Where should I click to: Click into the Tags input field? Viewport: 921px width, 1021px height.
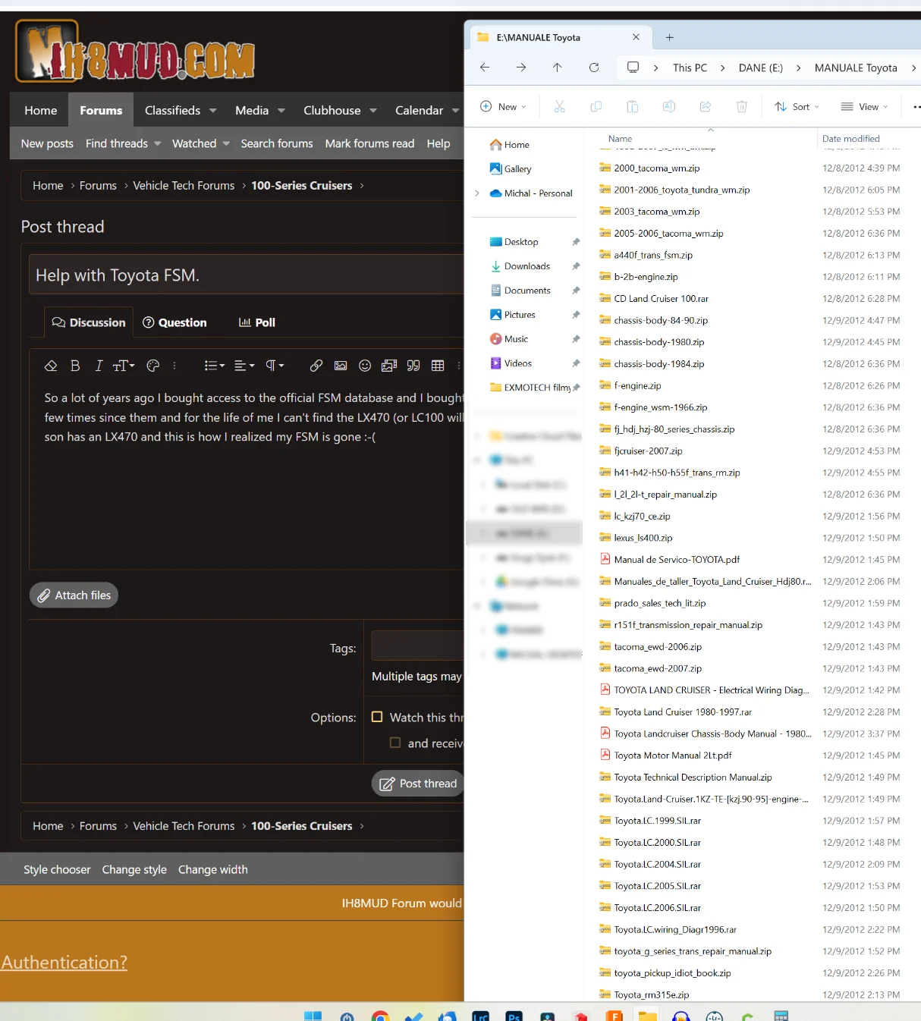pos(417,646)
